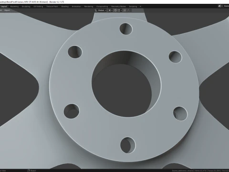Switch to the Layout workspace tab

[4, 7]
